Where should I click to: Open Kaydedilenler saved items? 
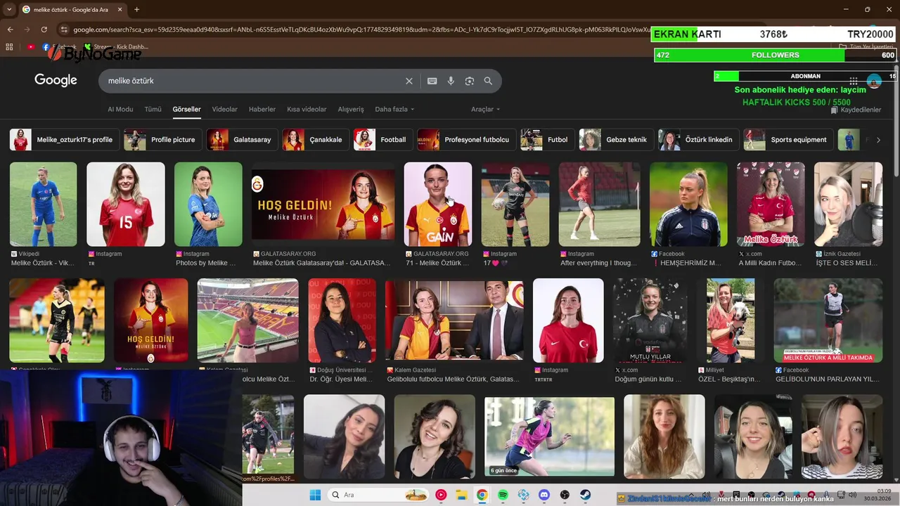856,110
